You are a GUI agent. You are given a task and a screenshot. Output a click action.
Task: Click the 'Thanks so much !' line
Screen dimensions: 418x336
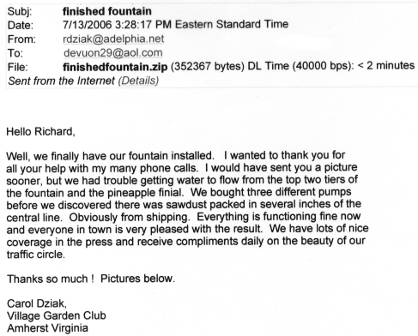[51, 279]
